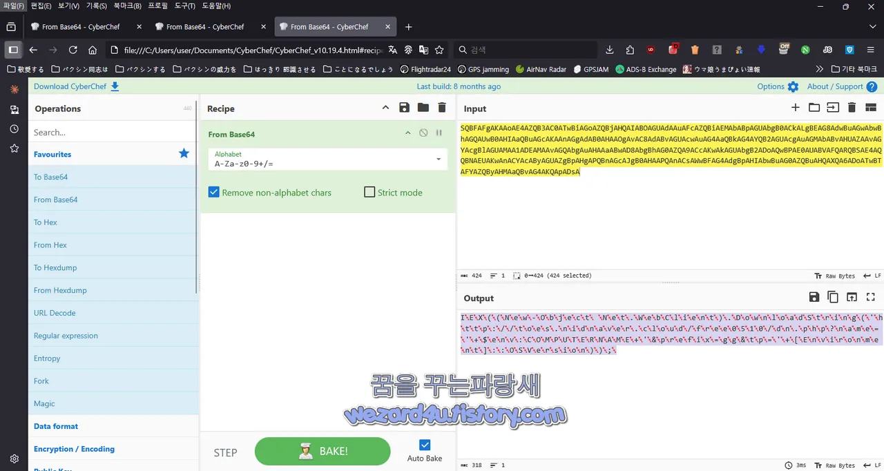
Task: Maximise the output pane
Action: click(x=871, y=297)
